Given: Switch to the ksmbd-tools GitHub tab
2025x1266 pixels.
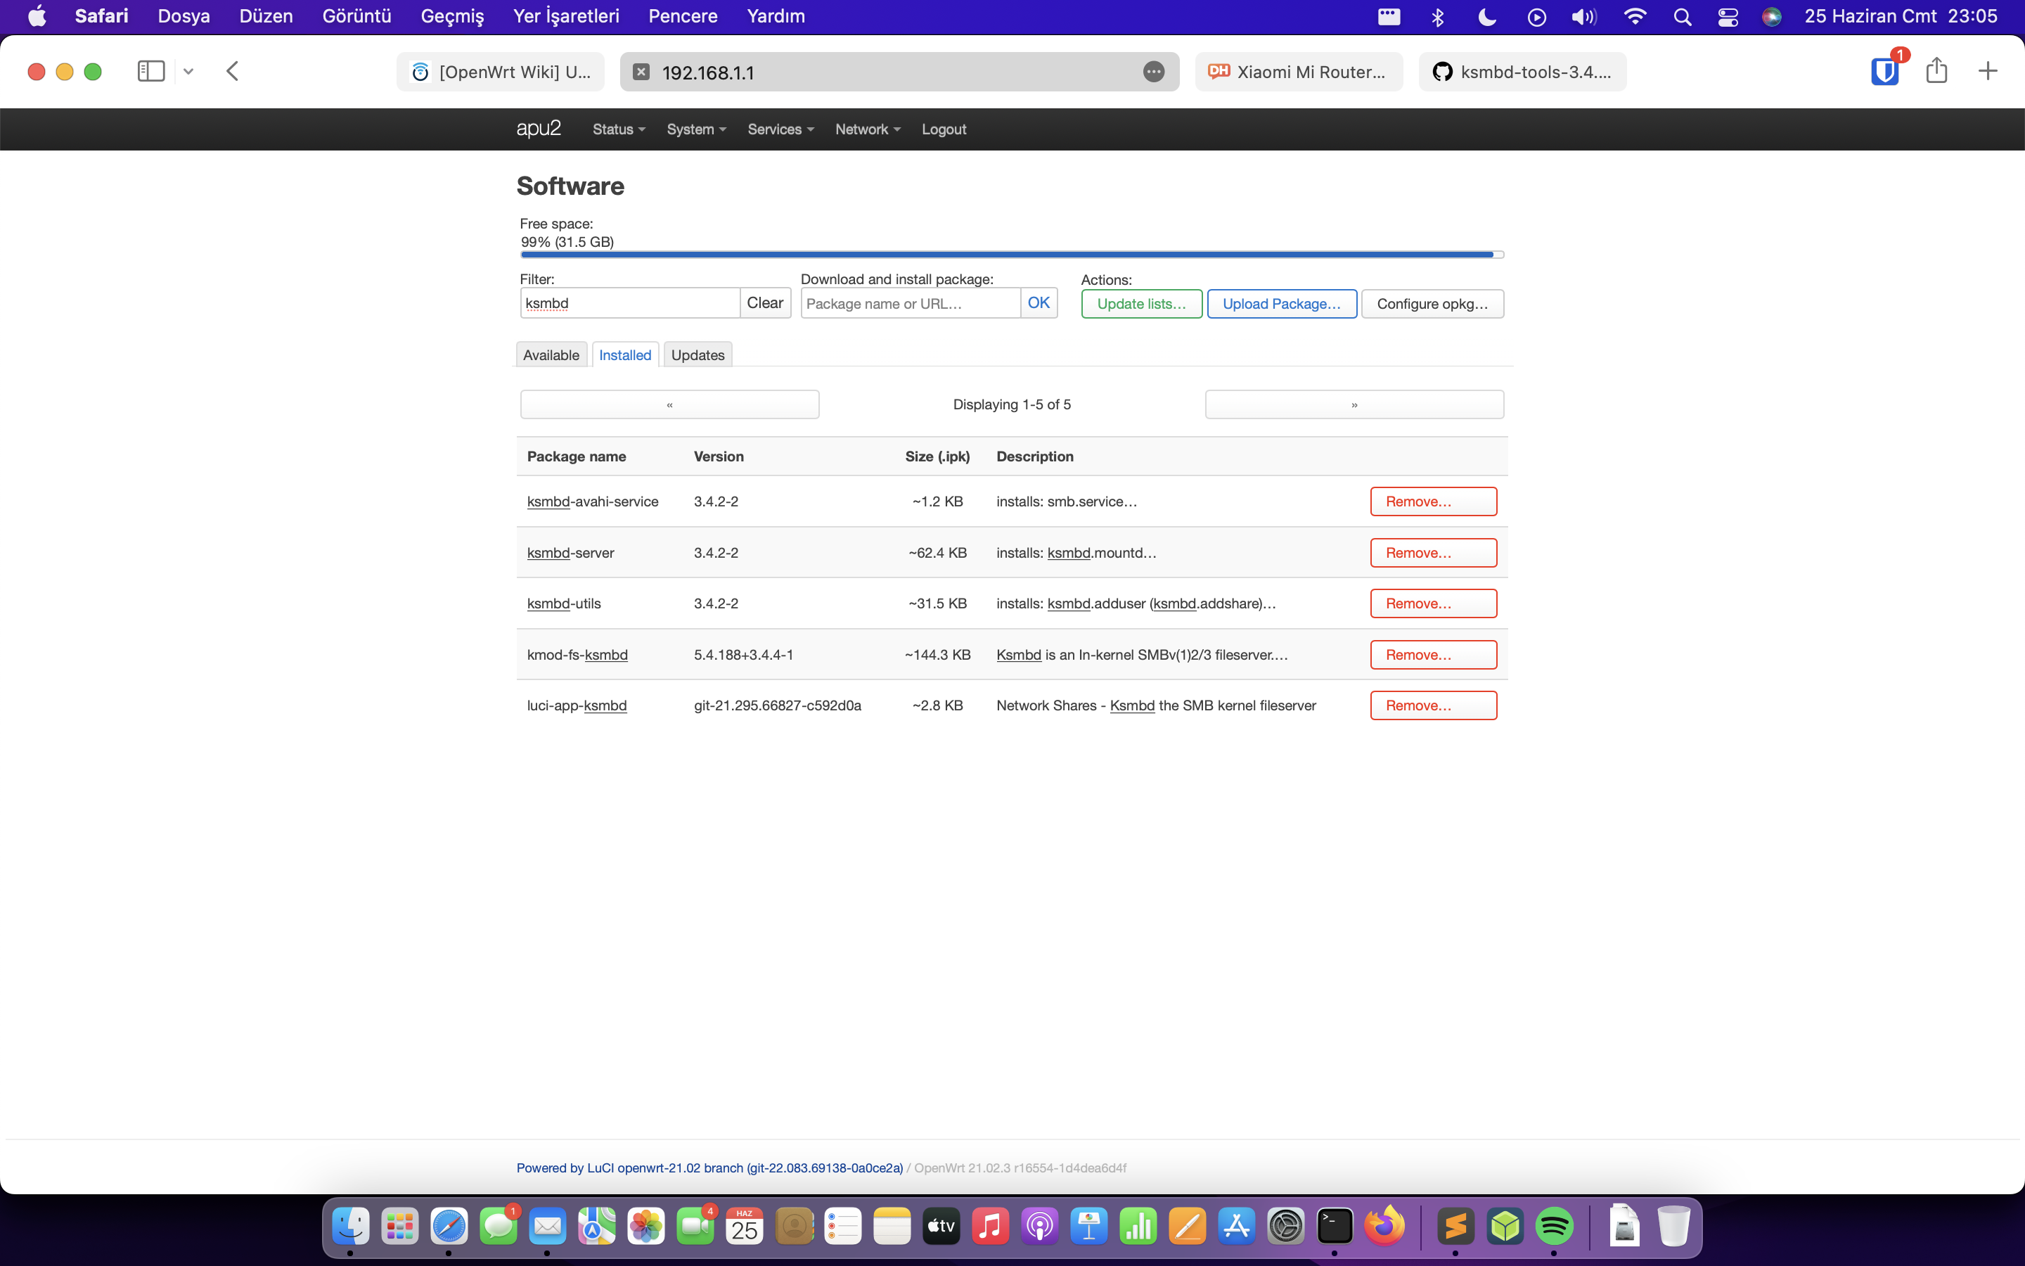Looking at the screenshot, I should coord(1522,72).
